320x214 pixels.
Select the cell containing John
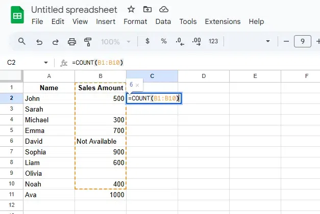(49, 98)
